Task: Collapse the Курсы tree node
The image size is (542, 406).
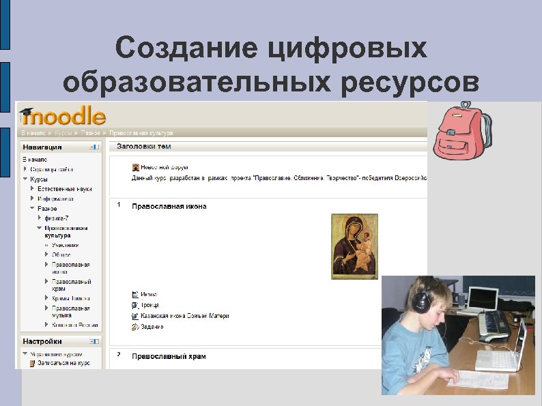Action: point(25,179)
